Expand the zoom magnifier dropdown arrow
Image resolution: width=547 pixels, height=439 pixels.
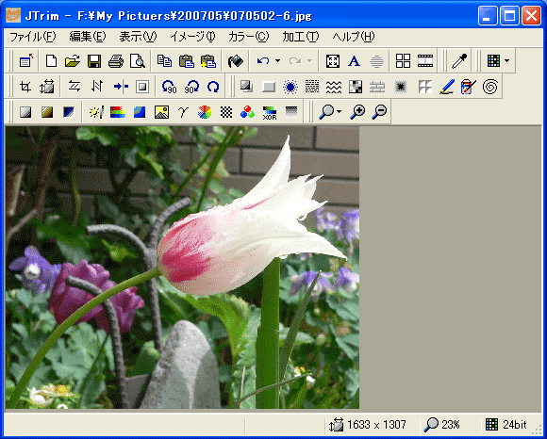click(340, 112)
